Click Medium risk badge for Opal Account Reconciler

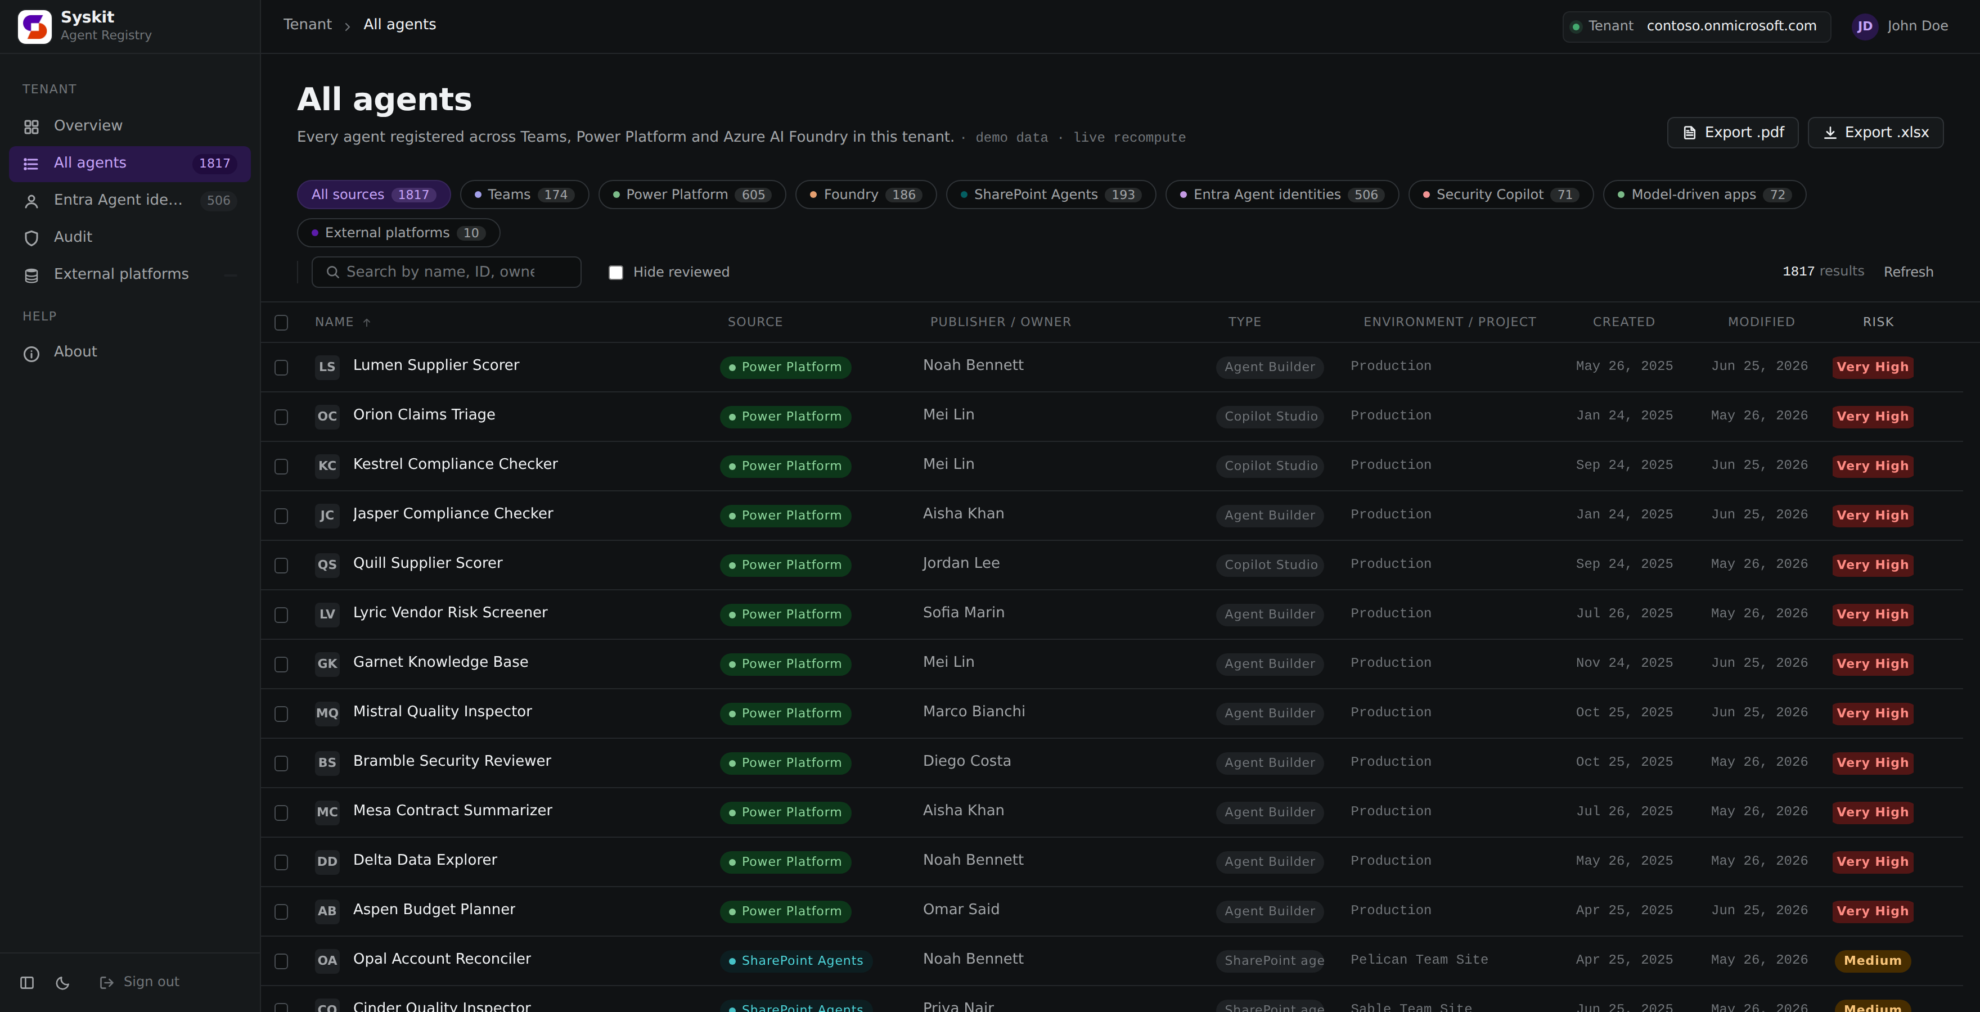tap(1873, 960)
